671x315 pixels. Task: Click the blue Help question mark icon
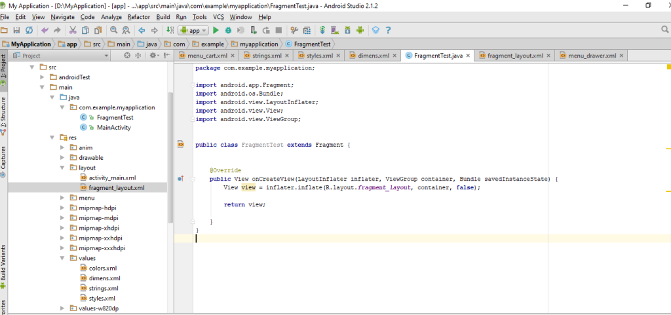tap(388, 30)
